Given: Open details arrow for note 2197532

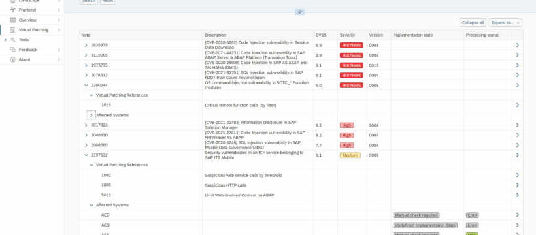Looking at the screenshot, I should 517,155.
